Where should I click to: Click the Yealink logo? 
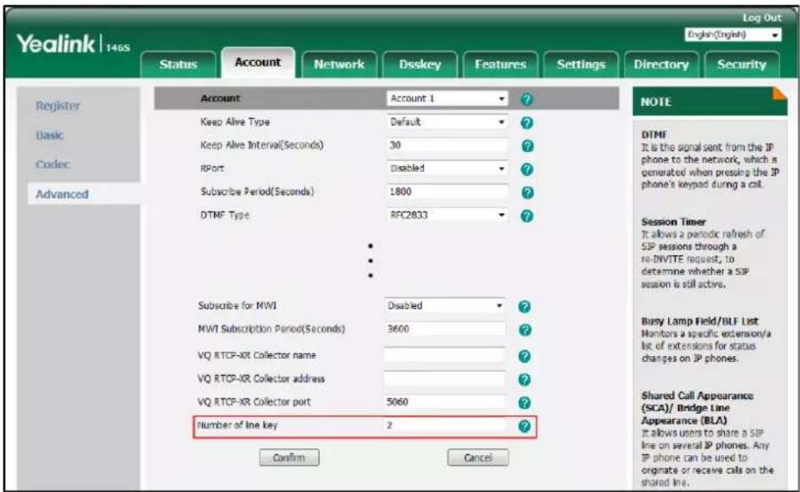73,44
